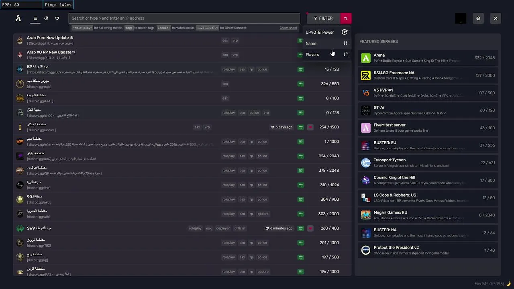Toggle favorite heart on the 234 / 1500 row
514x289 pixels.
point(310,127)
